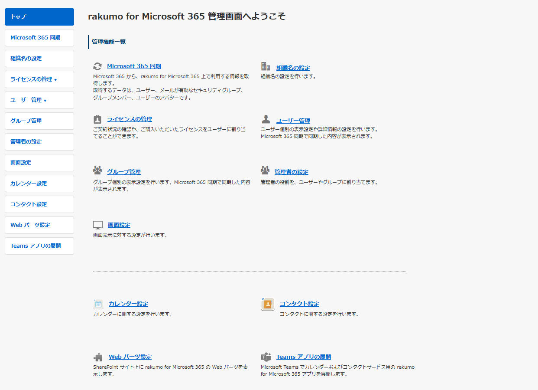This screenshot has height=390, width=538.
Task: Open コンタクト設定 in the sidebar
Action: click(x=39, y=204)
